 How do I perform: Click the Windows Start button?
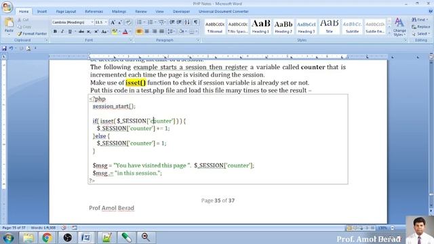tap(8, 238)
